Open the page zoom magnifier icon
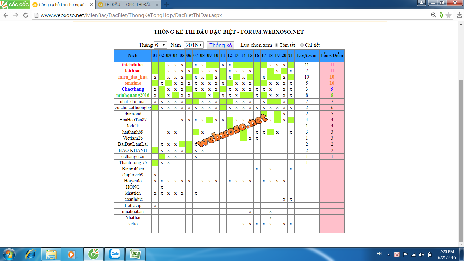Viewport: 464px width, 261px height. (x=434, y=15)
